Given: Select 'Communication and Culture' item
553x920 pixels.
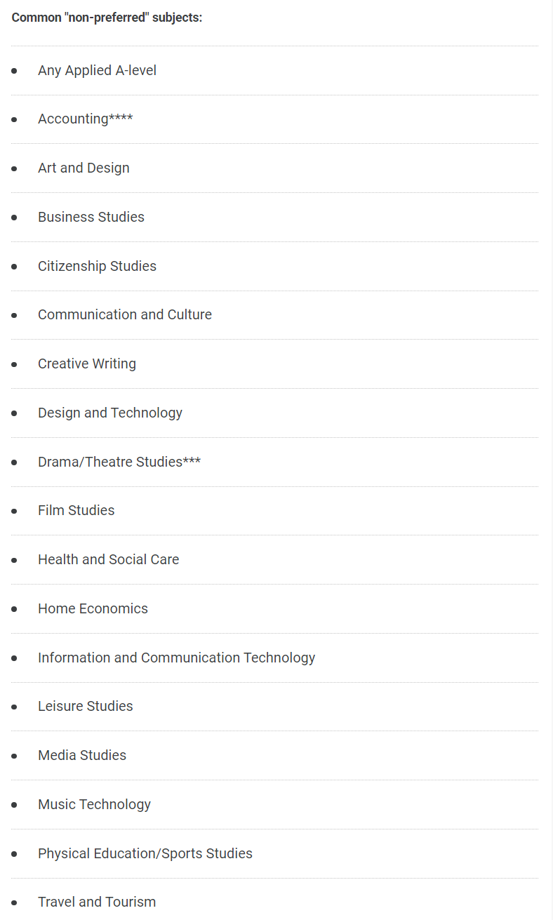Looking at the screenshot, I should click(x=125, y=314).
